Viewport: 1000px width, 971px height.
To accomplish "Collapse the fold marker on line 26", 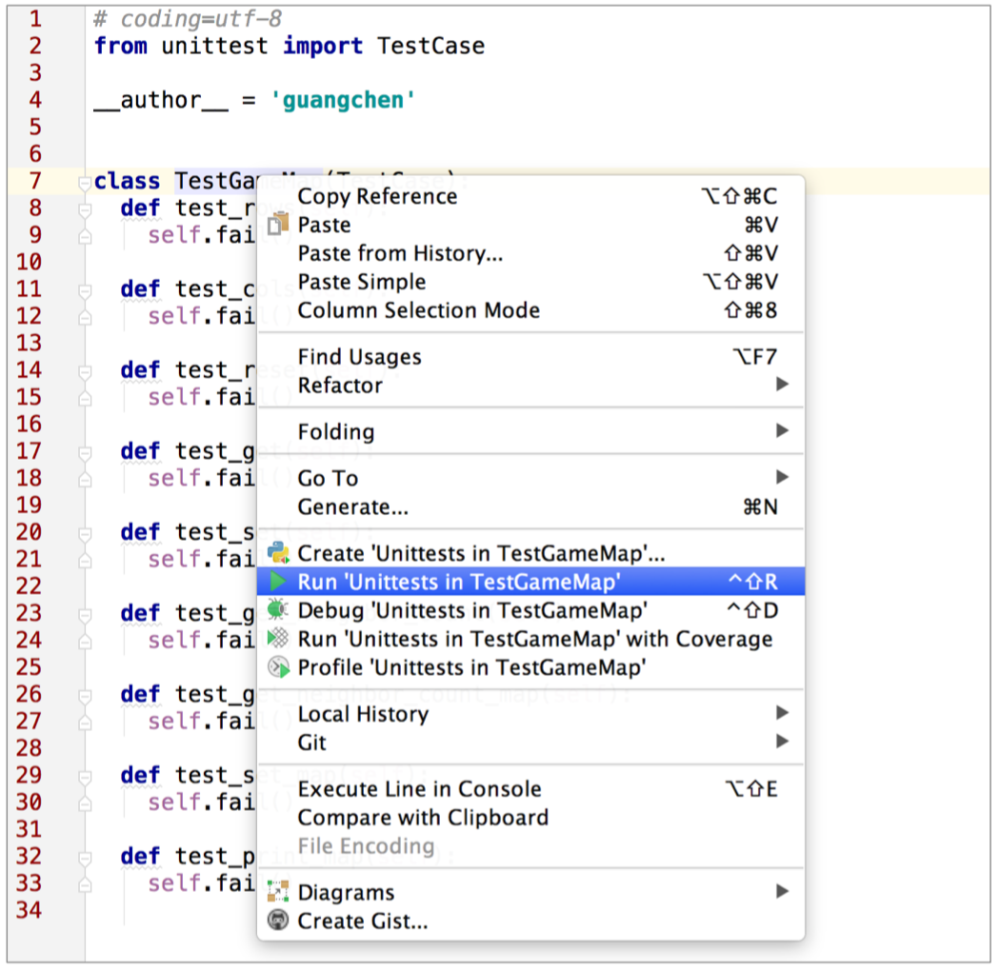I will point(84,696).
